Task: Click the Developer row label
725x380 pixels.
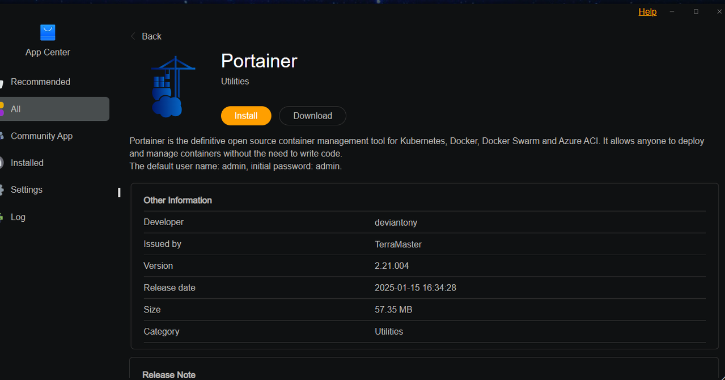Action: pos(164,222)
